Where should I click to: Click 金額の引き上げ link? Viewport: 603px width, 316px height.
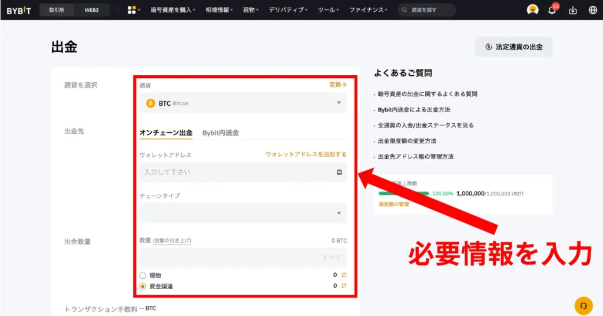[x=172, y=240]
